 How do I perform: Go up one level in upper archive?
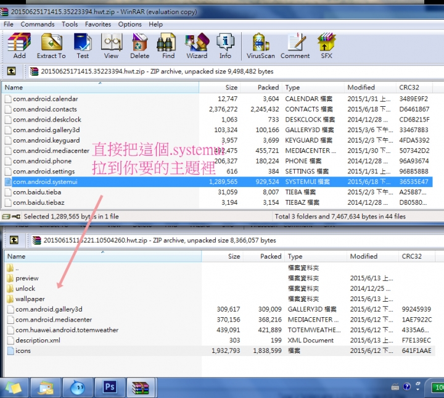click(x=11, y=71)
